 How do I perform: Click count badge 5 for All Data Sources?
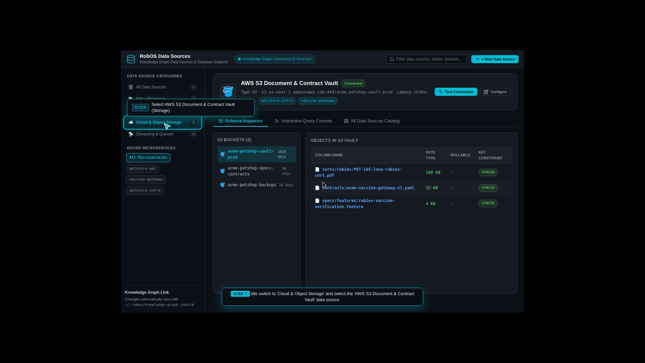193,87
